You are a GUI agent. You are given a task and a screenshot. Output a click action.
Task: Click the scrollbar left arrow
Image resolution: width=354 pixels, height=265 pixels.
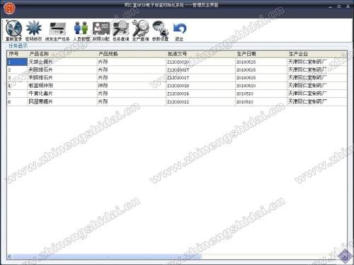coord(10,256)
